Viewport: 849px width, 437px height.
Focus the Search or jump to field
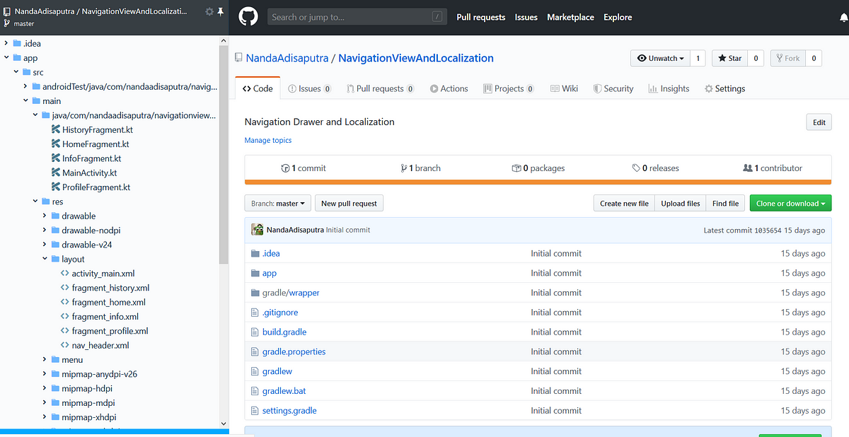pyautogui.click(x=357, y=17)
